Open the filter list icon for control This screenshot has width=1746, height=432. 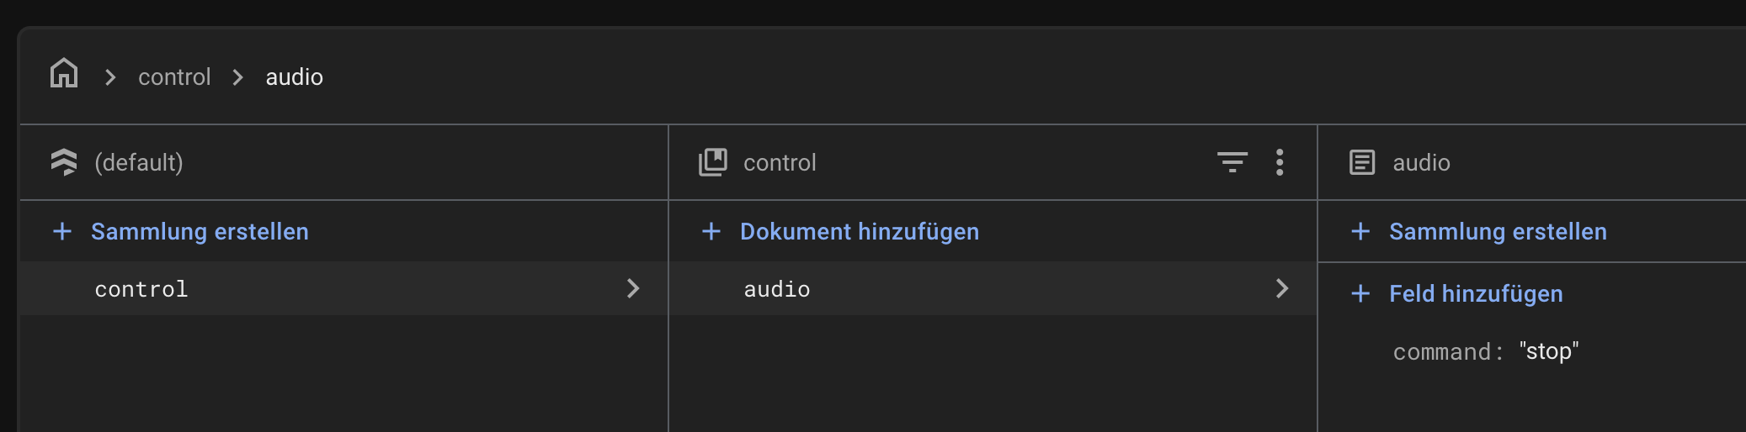(x=1232, y=162)
